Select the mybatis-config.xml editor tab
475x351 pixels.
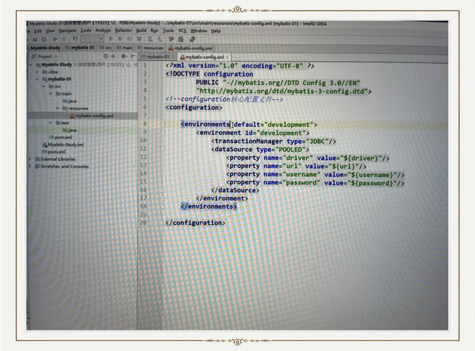204,57
